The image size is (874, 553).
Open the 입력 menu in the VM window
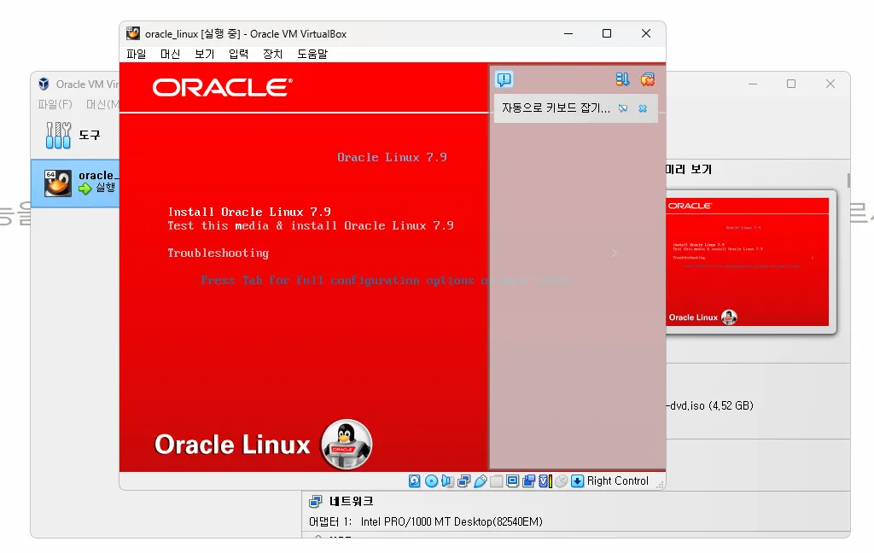pos(239,54)
